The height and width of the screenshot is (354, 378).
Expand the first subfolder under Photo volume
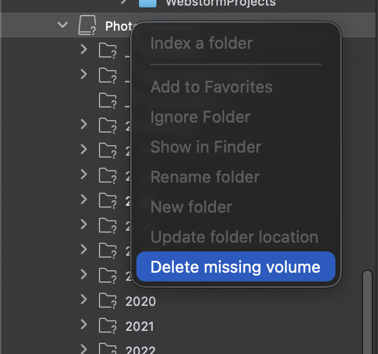(84, 49)
